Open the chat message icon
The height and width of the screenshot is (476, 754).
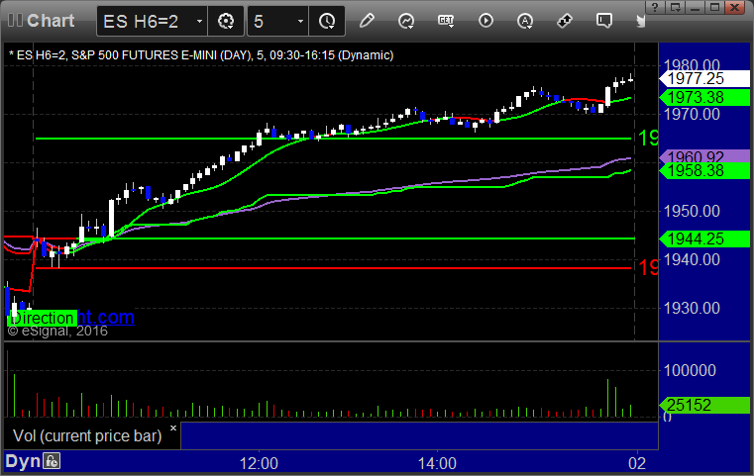pyautogui.click(x=604, y=21)
